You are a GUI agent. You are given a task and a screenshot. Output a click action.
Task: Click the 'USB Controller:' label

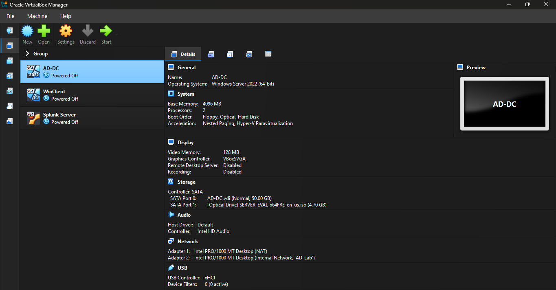(x=185, y=278)
